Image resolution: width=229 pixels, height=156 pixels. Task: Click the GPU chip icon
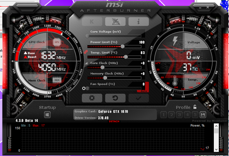[57, 42]
